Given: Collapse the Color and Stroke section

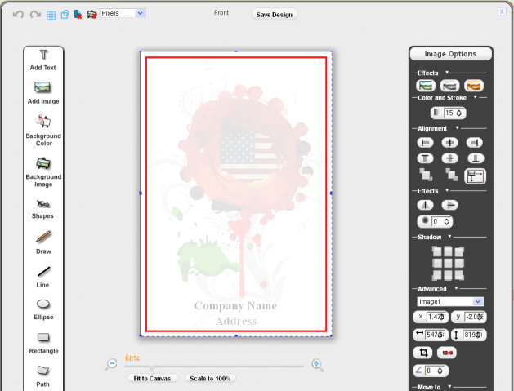Looking at the screenshot, I should coord(475,97).
